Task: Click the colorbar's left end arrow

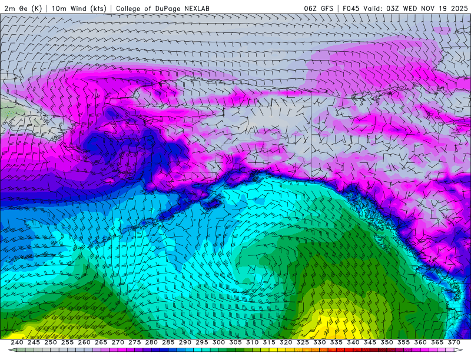Action: 12,350
